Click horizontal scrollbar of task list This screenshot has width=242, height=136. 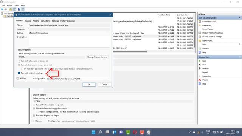[x=130, y=51]
